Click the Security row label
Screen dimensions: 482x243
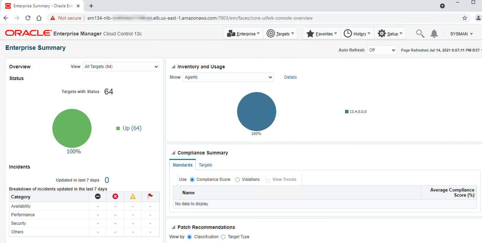pyautogui.click(x=19, y=223)
